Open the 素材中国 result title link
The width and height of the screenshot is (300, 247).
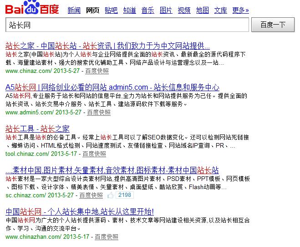click(112, 170)
